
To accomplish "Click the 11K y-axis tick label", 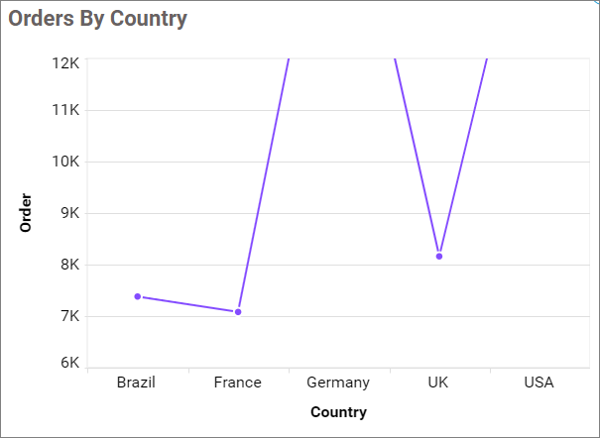I will [64, 110].
